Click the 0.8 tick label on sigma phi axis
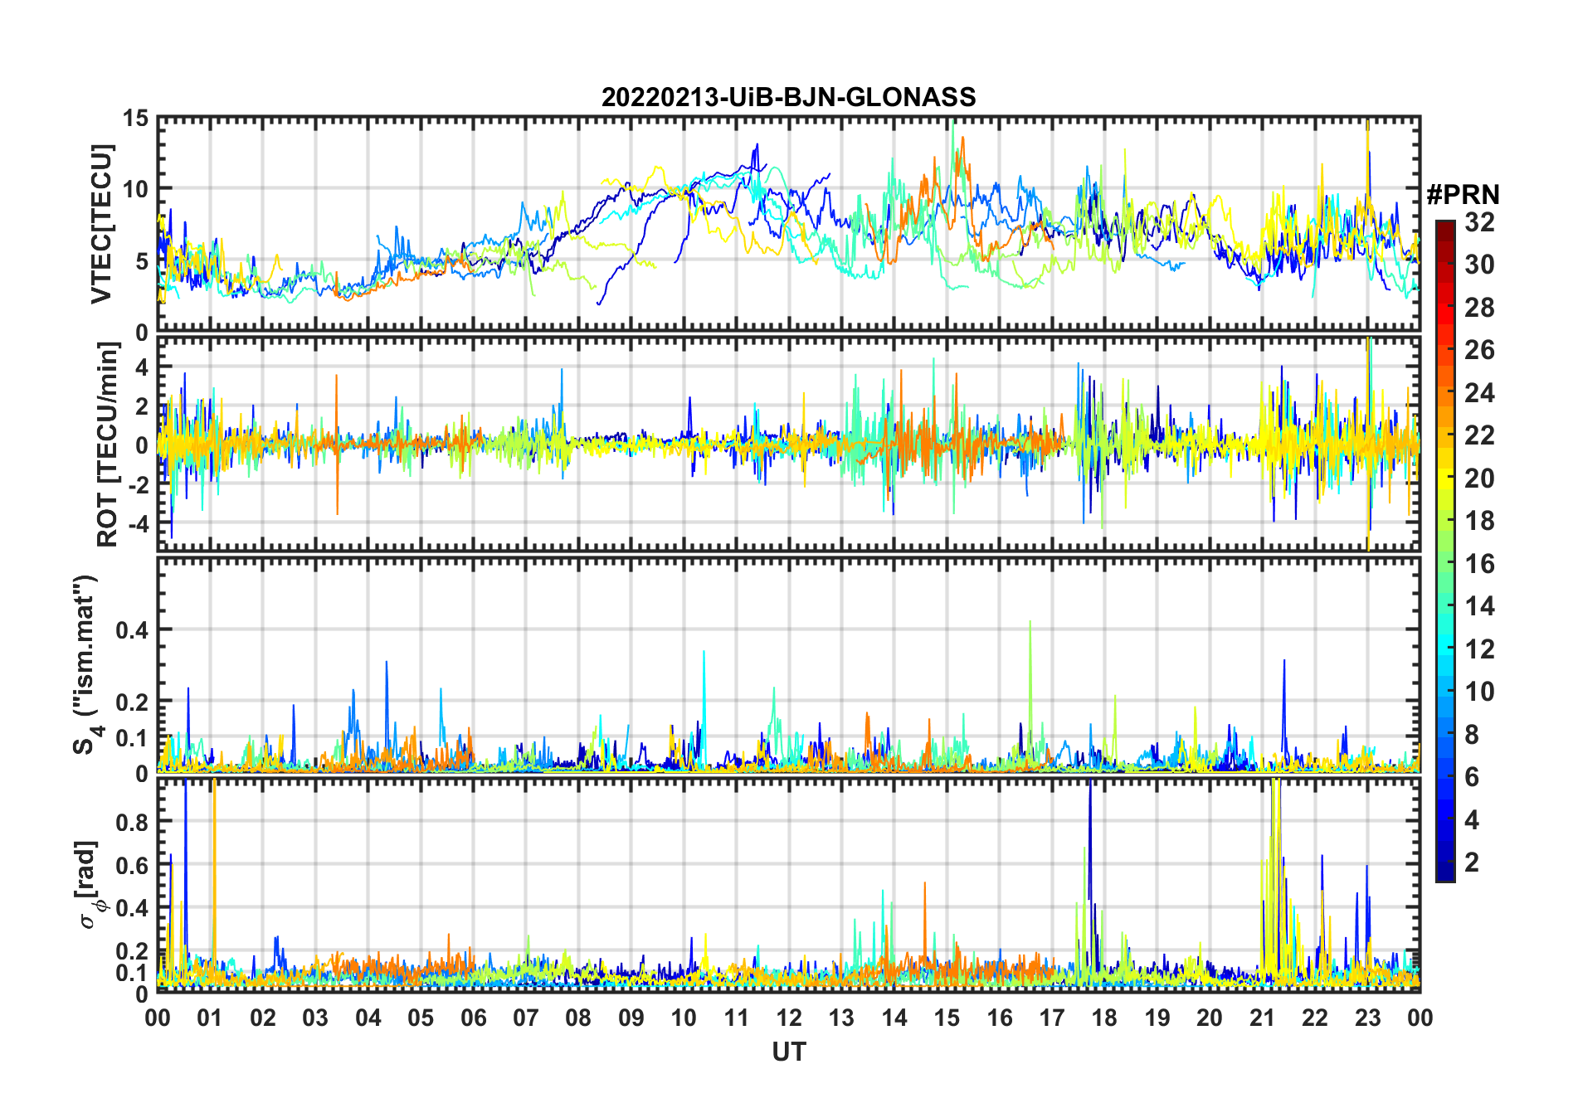This screenshot has height=1103, width=1578. [132, 822]
